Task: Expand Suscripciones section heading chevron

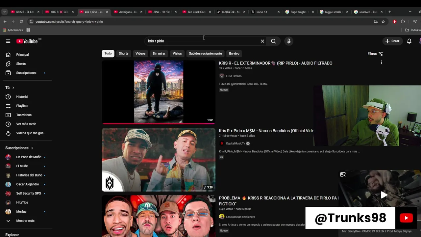Action: click(x=32, y=148)
